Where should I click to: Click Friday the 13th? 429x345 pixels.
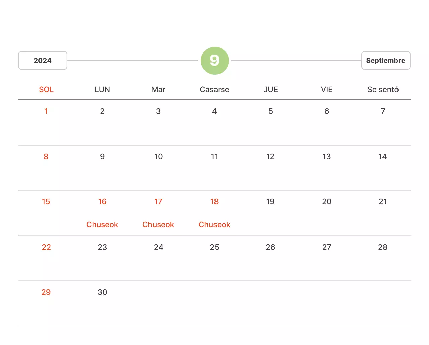(327, 157)
